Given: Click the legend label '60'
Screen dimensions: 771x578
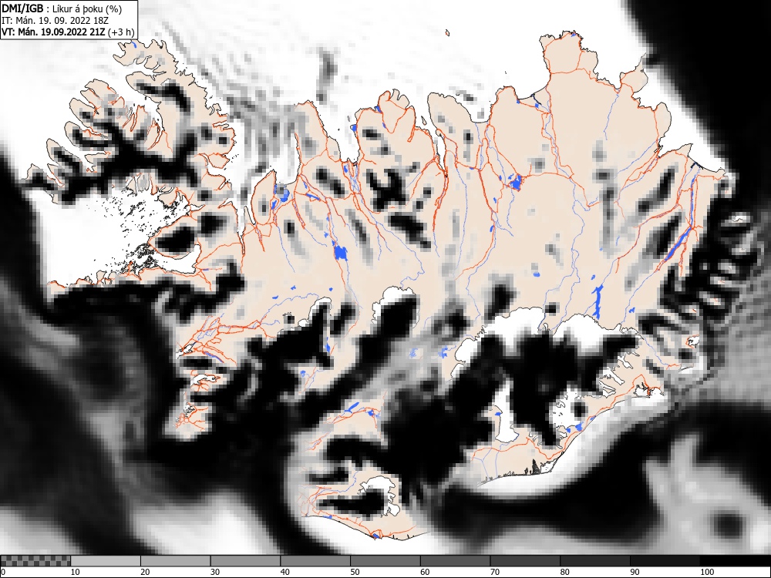Looking at the screenshot, I should click(x=425, y=572).
